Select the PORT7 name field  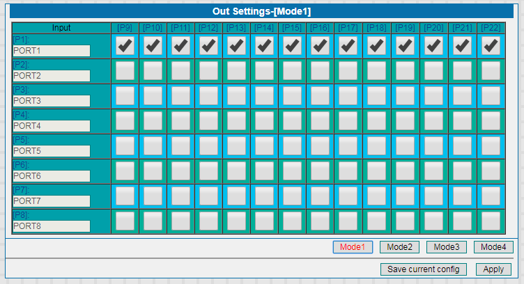52,201
